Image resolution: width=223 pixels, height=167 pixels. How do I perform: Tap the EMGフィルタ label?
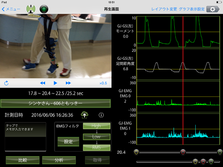(67, 126)
